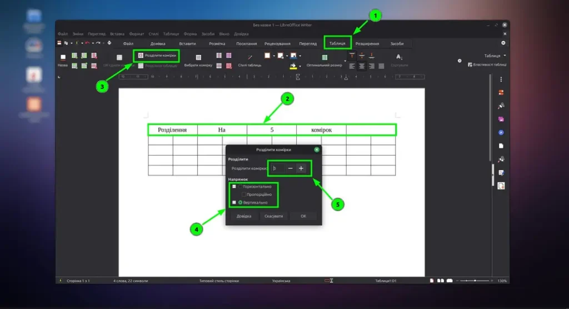The image size is (569, 309).
Task: Expand the highlight color dropdown arrow
Action: click(x=300, y=66)
